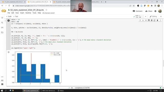Copy link to cell icon
The height and width of the screenshot is (92, 164).
point(146,20)
